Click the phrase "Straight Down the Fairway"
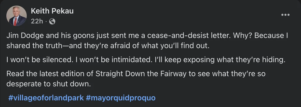The image size is (301, 107). 141,74
